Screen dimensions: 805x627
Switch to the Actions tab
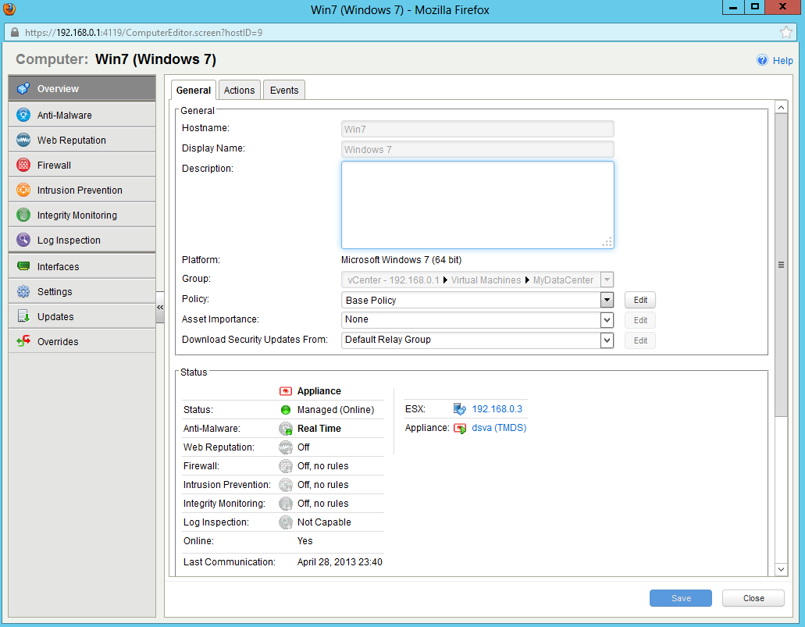click(x=239, y=90)
